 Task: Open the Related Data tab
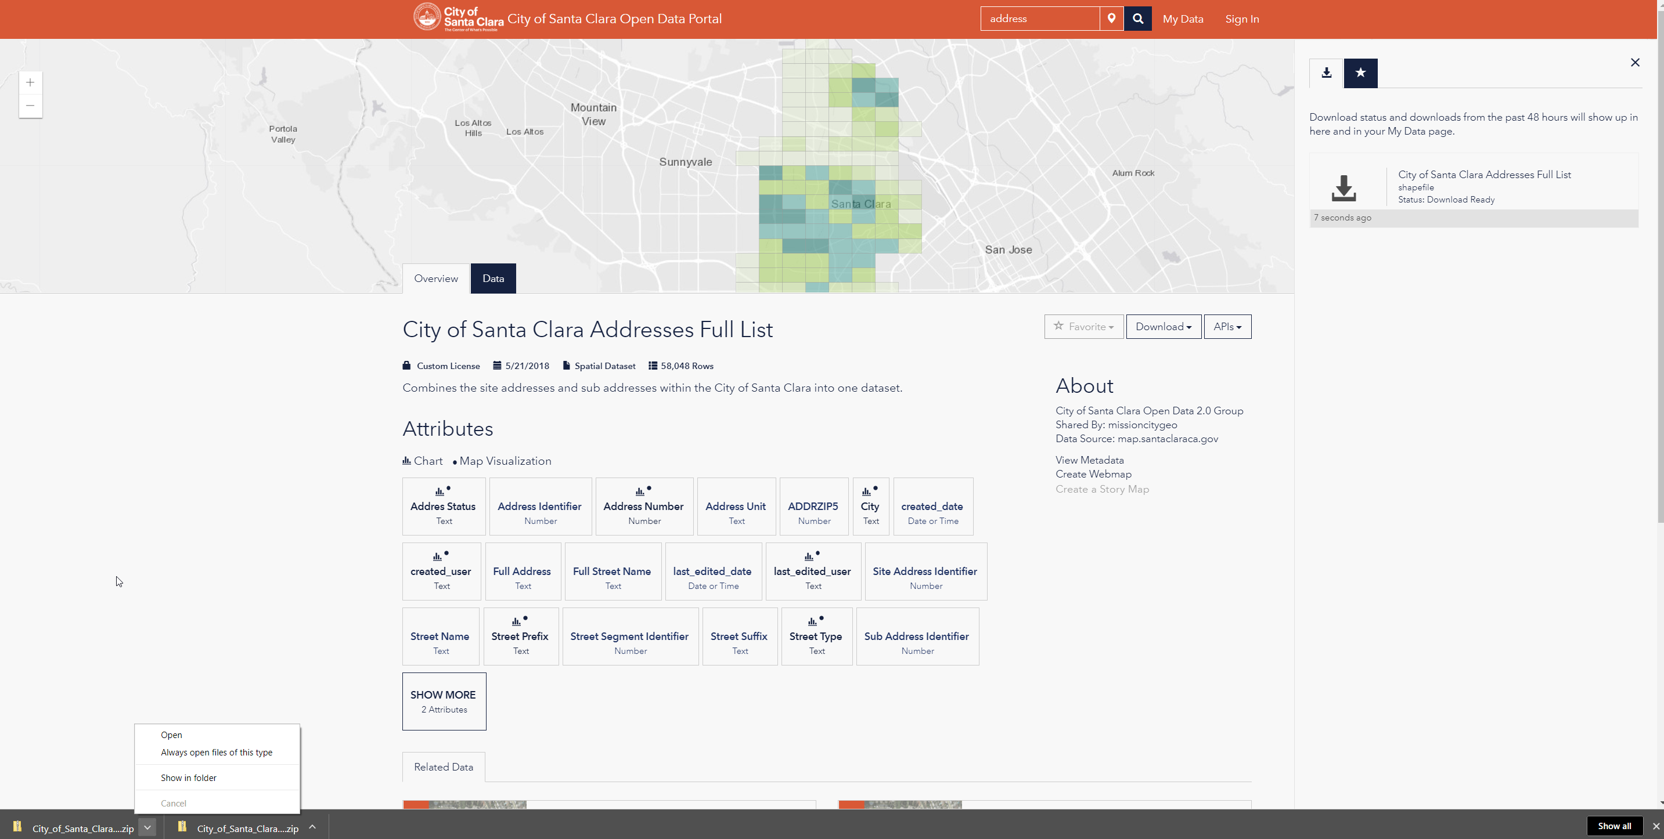pos(444,768)
